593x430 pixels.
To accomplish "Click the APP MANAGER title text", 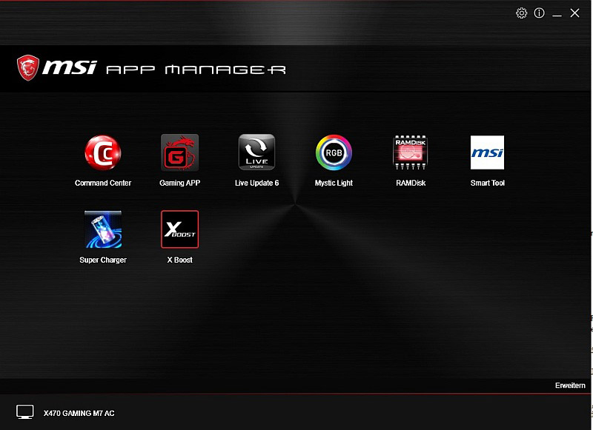I will click(x=196, y=70).
